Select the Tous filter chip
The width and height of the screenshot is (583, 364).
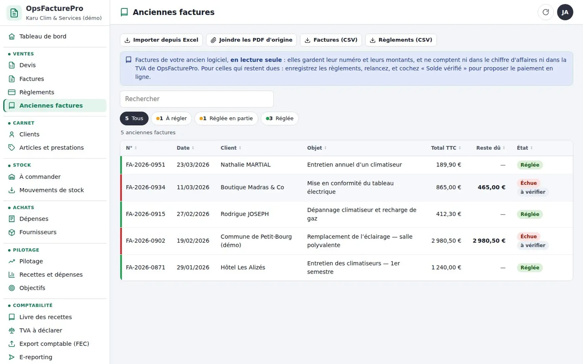click(x=134, y=118)
